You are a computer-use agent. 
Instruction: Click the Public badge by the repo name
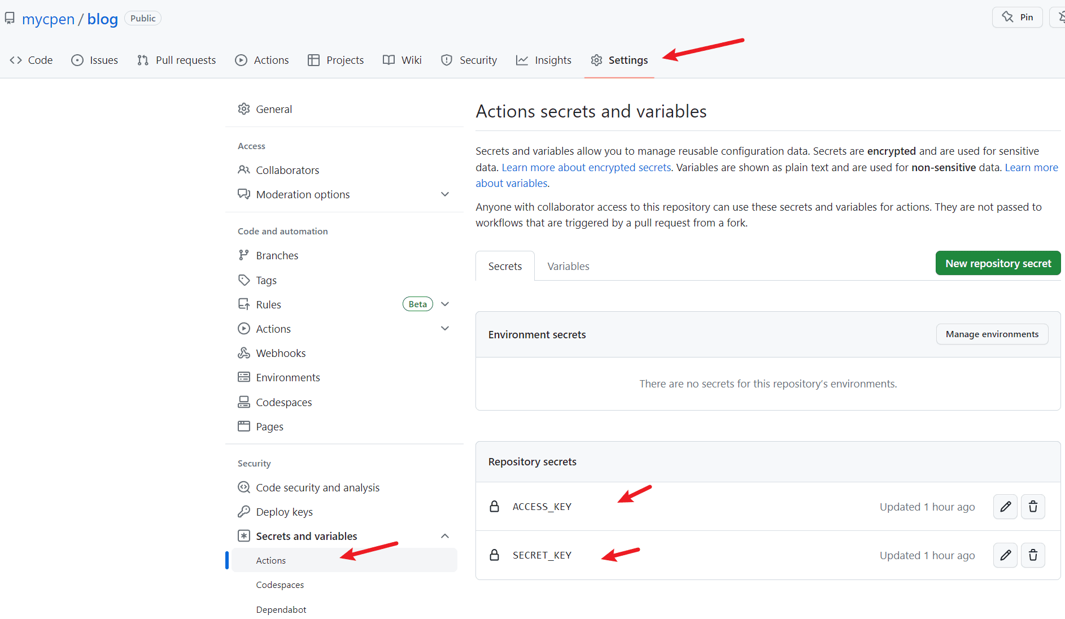click(x=143, y=19)
